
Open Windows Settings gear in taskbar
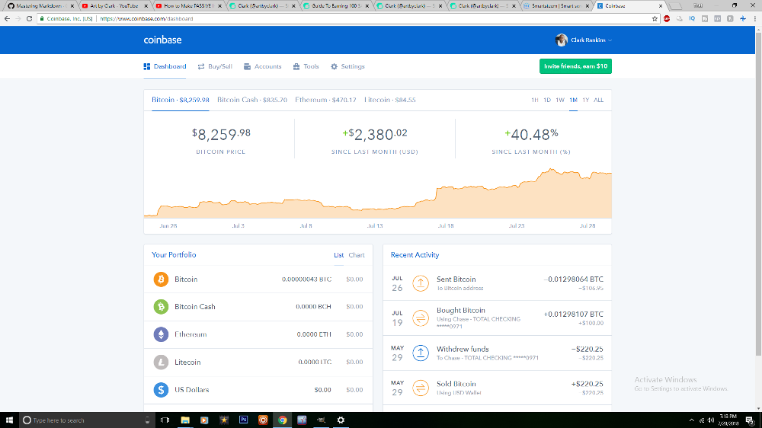pyautogui.click(x=341, y=420)
